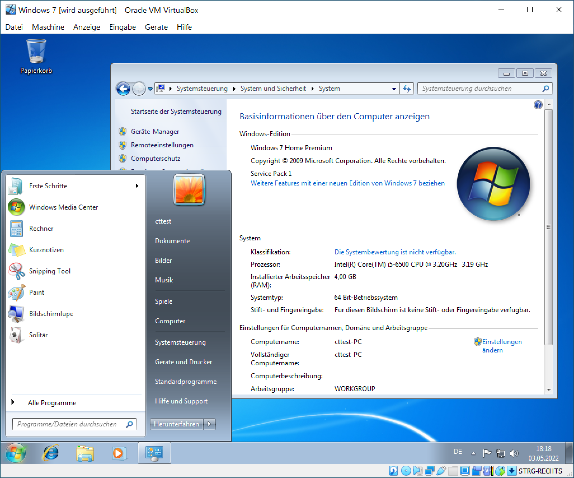Click Geräte-Manager link in sidebar
This screenshot has width=574, height=478.
(x=155, y=132)
